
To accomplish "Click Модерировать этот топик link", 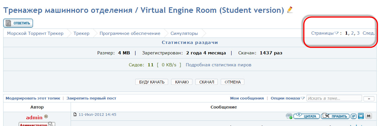I will pyautogui.click(x=33, y=98).
